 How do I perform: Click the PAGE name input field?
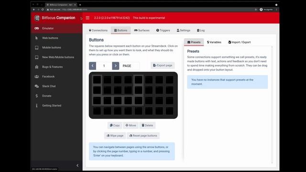[130, 66]
